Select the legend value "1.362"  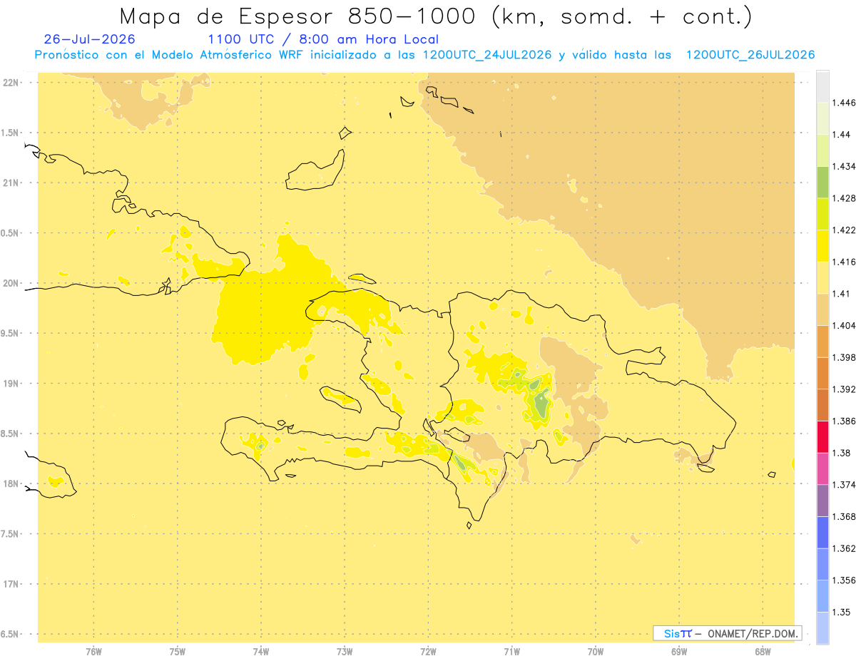844,548
